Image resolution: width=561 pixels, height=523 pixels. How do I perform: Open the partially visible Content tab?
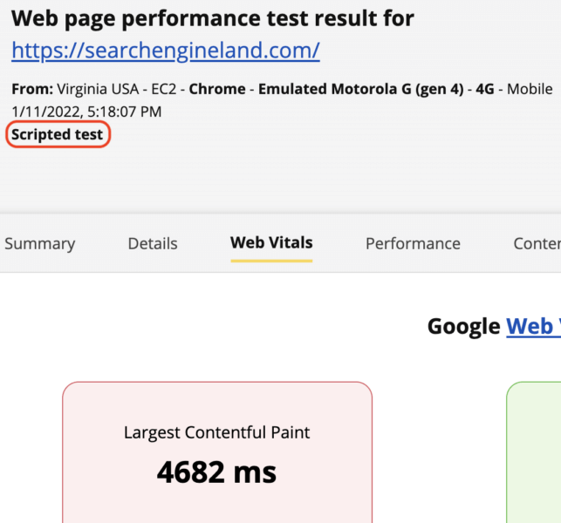536,244
